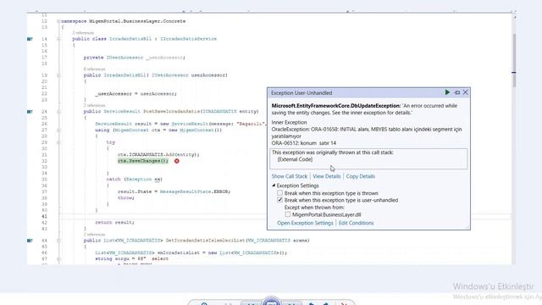
Task: Collapse the try block at line 29
Action: [58, 142]
